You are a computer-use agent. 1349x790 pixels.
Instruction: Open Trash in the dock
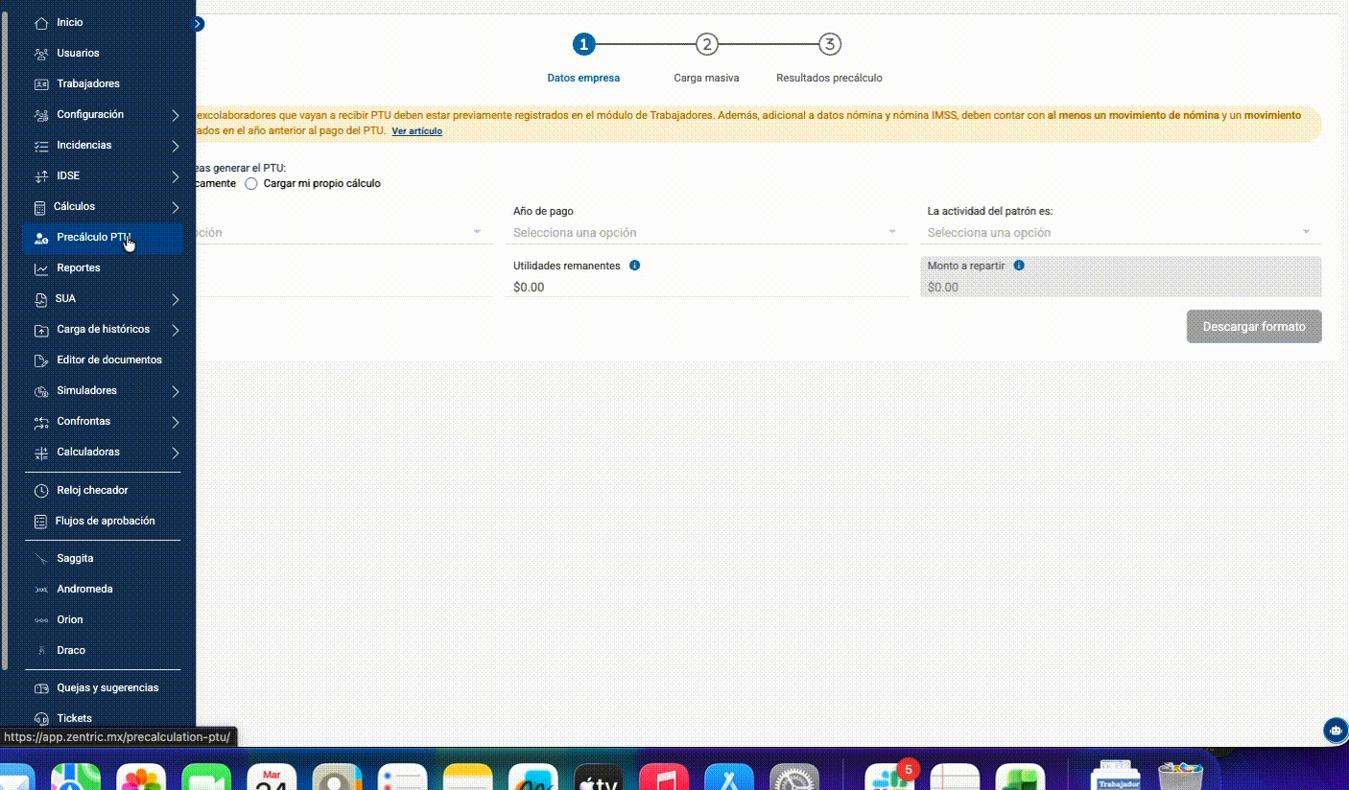[x=1180, y=776]
